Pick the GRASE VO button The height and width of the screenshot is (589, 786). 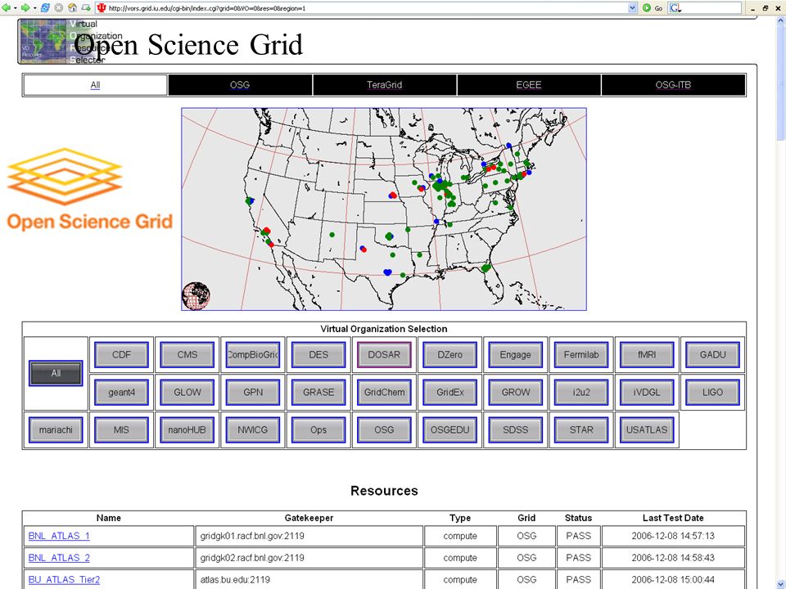click(318, 392)
